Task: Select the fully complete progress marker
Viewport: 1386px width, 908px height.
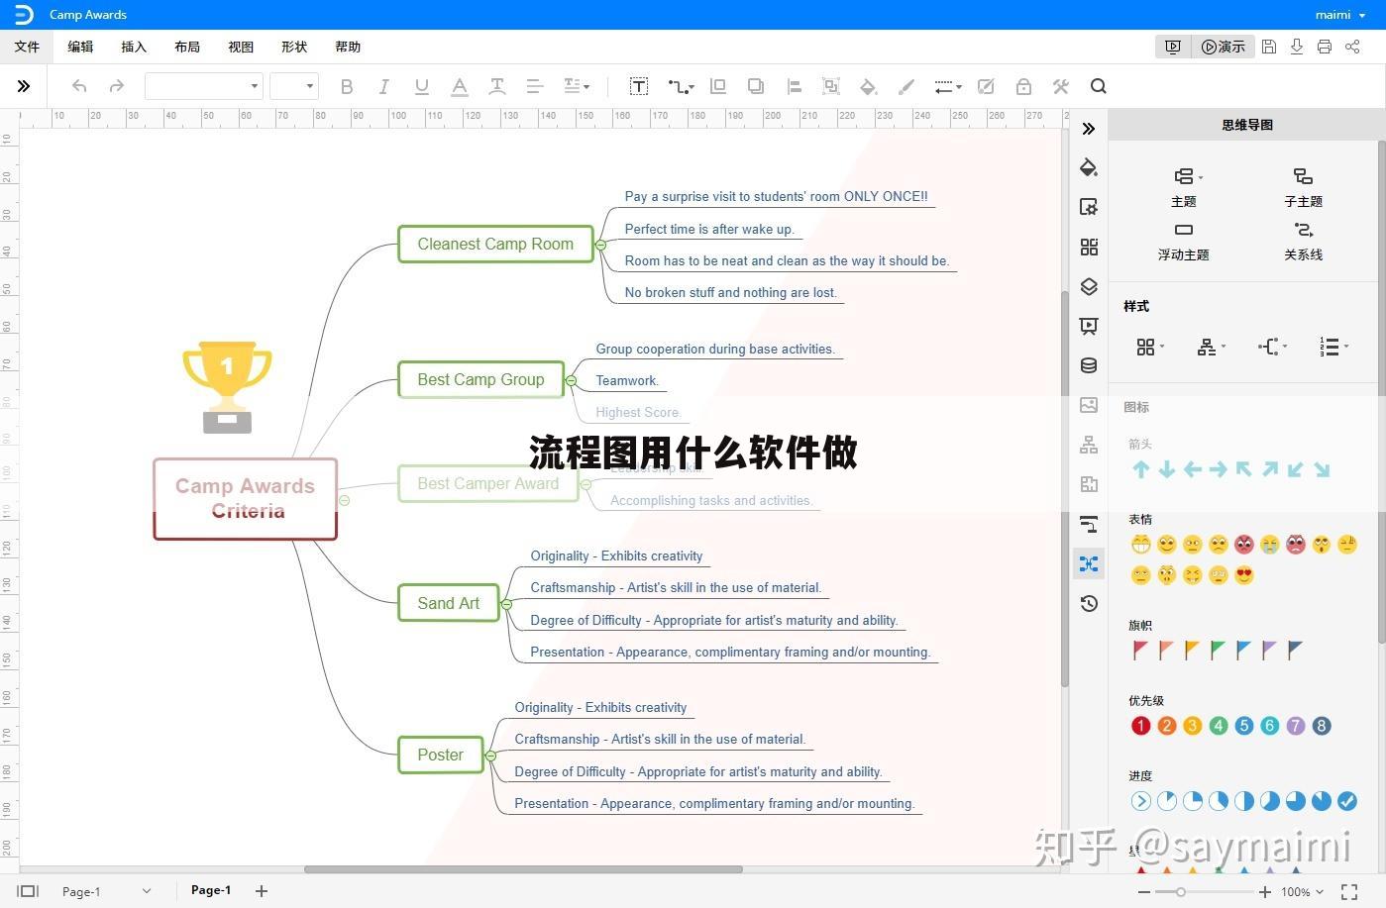Action: click(x=1347, y=801)
